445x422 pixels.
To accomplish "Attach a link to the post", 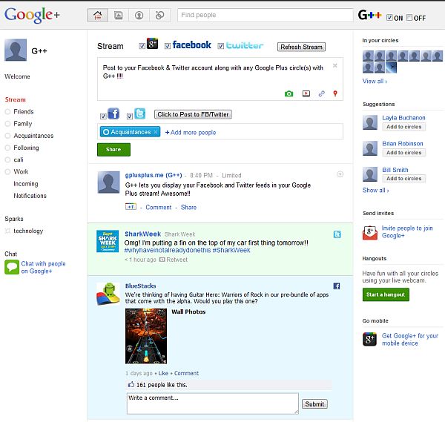I will pyautogui.click(x=322, y=93).
